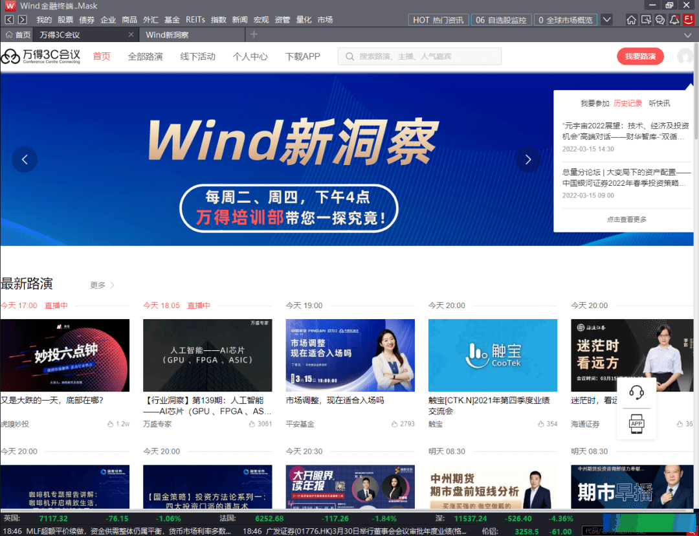
Task: Open 中州期货 期市盘前短线分析 thumbnail
Action: coord(493,487)
